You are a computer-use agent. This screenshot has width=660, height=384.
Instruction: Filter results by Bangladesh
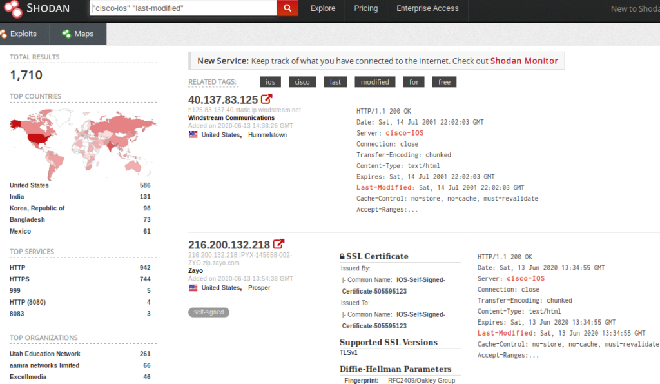pyautogui.click(x=27, y=219)
